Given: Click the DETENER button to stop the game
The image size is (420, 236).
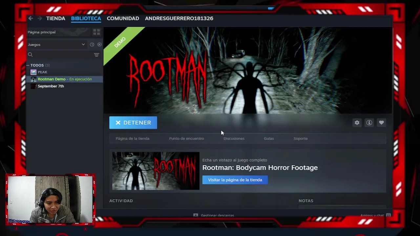Looking at the screenshot, I should [133, 123].
